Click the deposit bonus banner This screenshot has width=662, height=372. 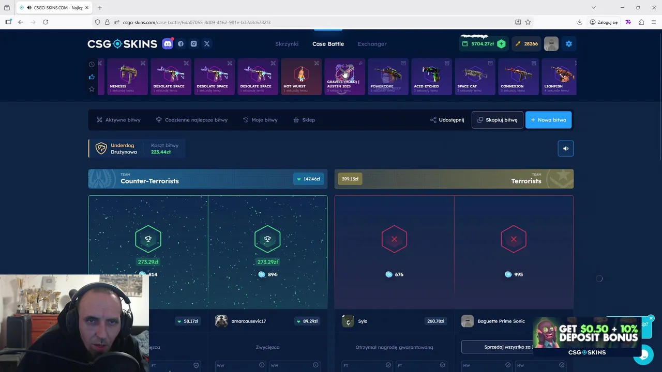coord(587,337)
